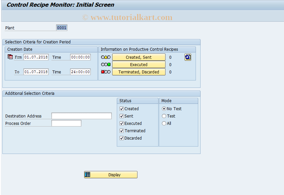Screen dimensions: 284x195
Task: Select the Test mode radio button
Action: (x=163, y=116)
